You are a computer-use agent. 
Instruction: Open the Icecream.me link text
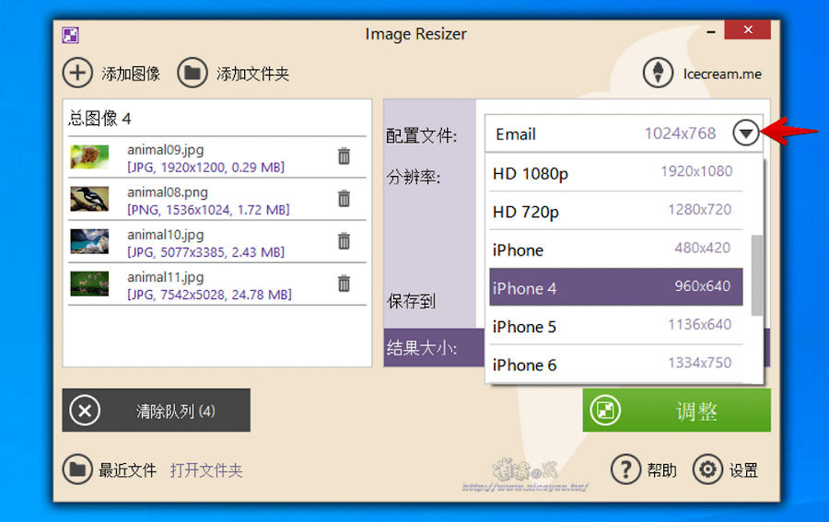(x=722, y=74)
